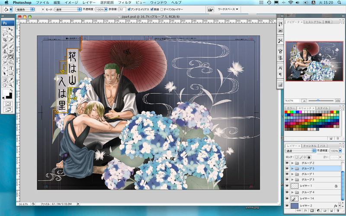Add layer mask from Layers panel
This screenshot has width=346, height=216.
click(x=312, y=211)
